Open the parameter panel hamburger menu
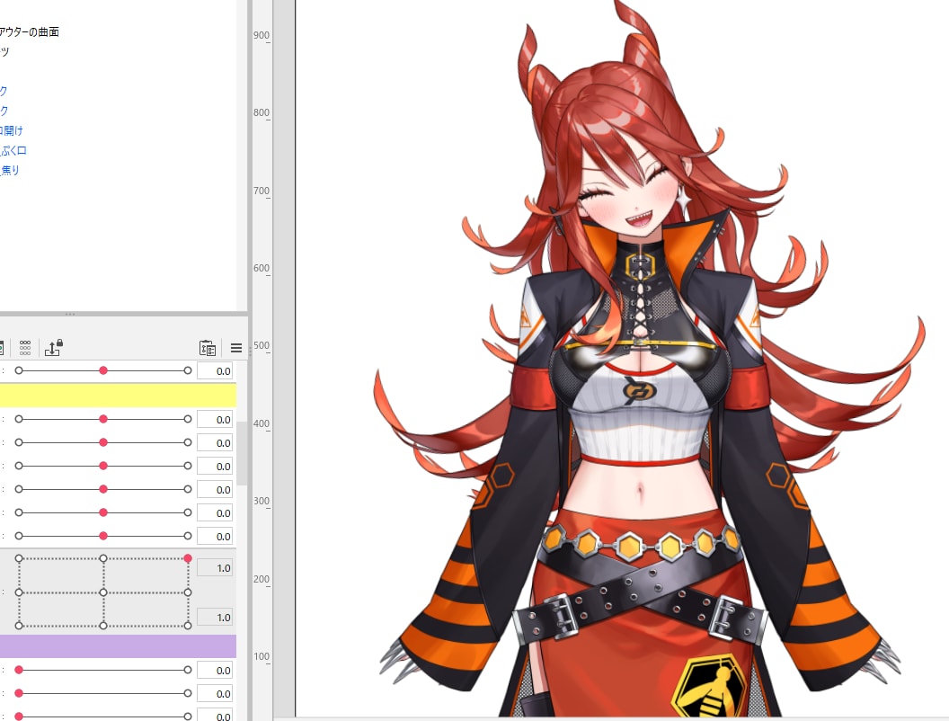Screen dimensions: 949x721 236,348
